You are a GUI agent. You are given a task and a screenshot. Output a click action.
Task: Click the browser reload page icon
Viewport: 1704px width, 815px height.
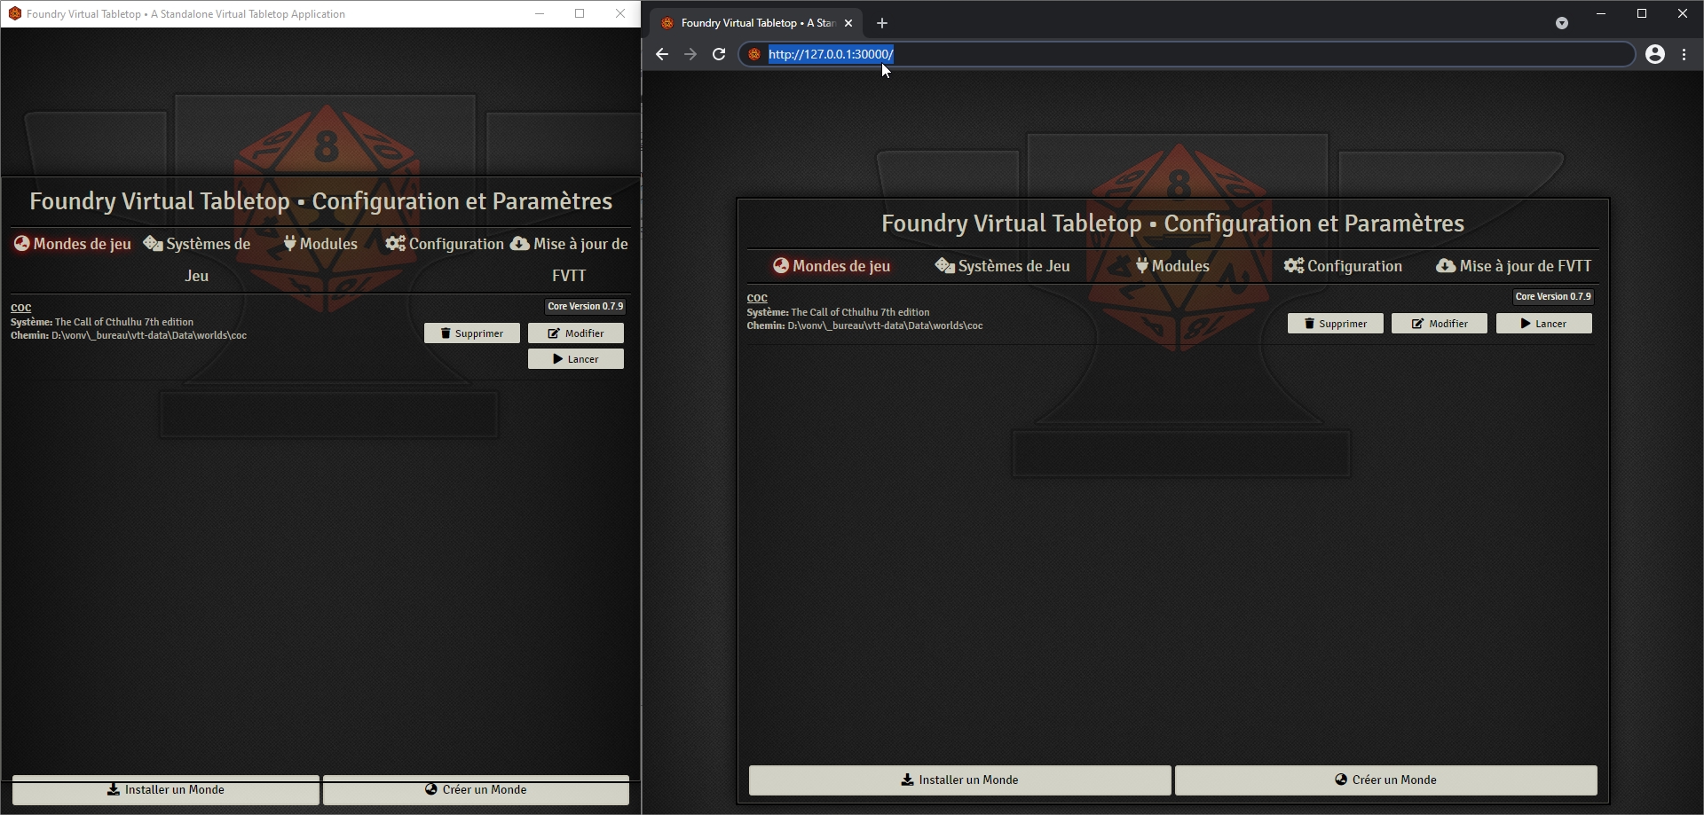tap(719, 54)
